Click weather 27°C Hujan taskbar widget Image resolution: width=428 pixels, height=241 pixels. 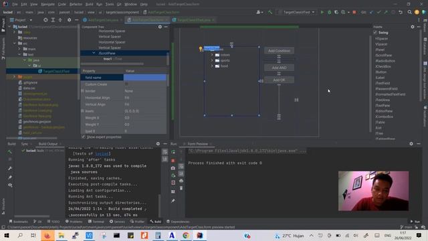[x=290, y=236]
